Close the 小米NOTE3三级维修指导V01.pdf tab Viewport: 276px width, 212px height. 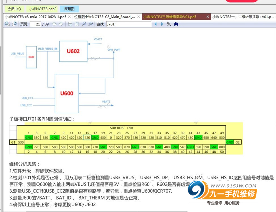tap(208, 17)
